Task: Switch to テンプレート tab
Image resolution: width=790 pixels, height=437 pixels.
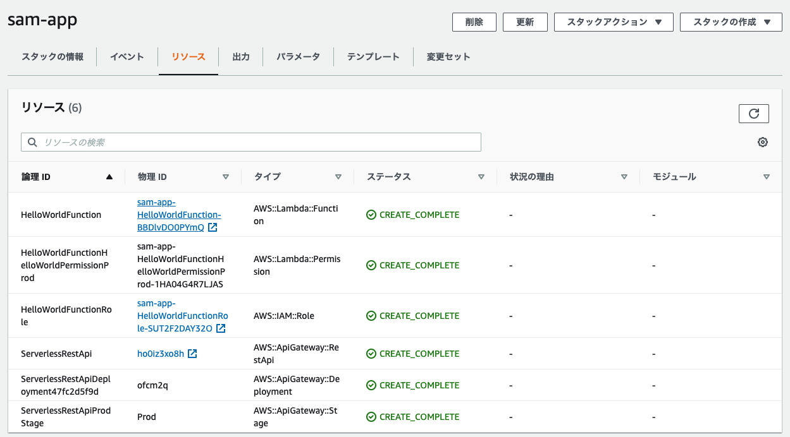Action: 373,57
